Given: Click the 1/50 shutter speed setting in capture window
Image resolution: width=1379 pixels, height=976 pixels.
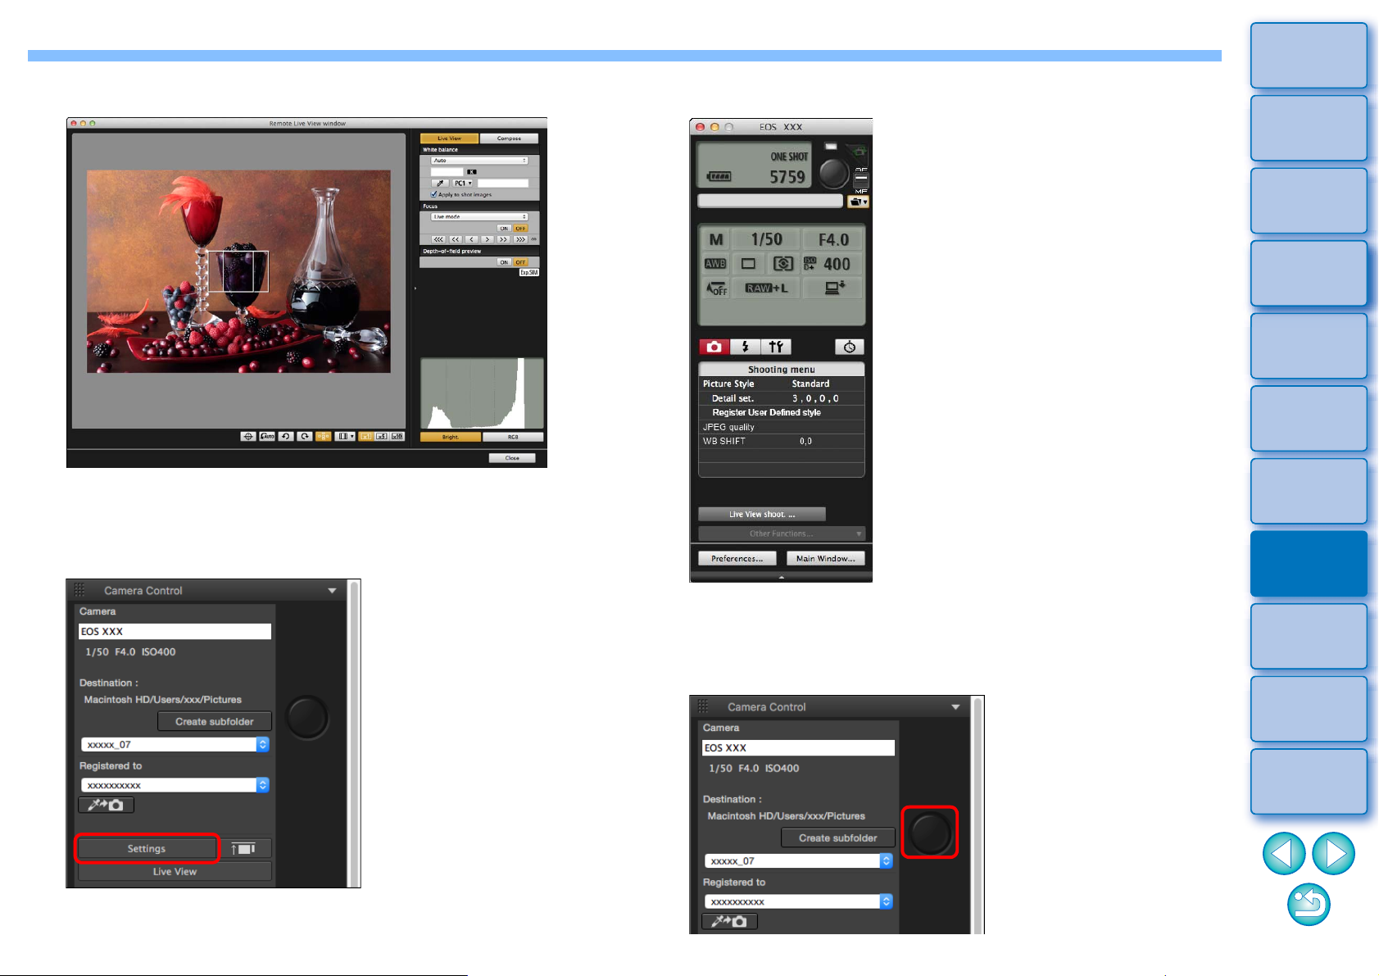Looking at the screenshot, I should point(767,239).
